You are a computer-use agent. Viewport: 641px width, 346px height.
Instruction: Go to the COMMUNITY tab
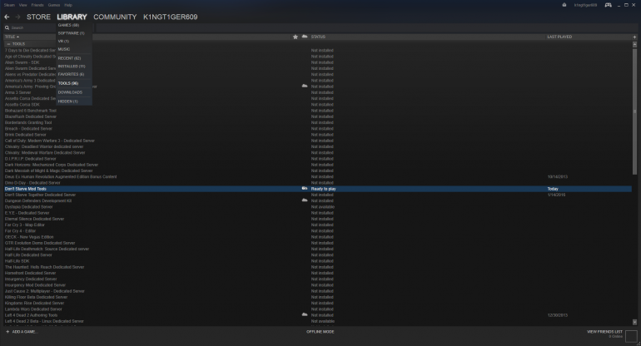pyautogui.click(x=115, y=17)
